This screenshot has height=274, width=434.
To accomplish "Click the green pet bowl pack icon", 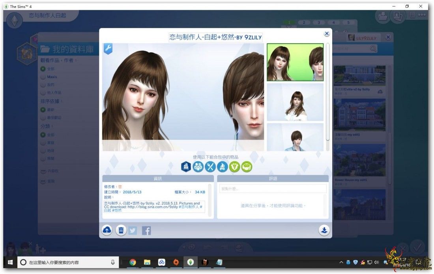I will coord(247,167).
